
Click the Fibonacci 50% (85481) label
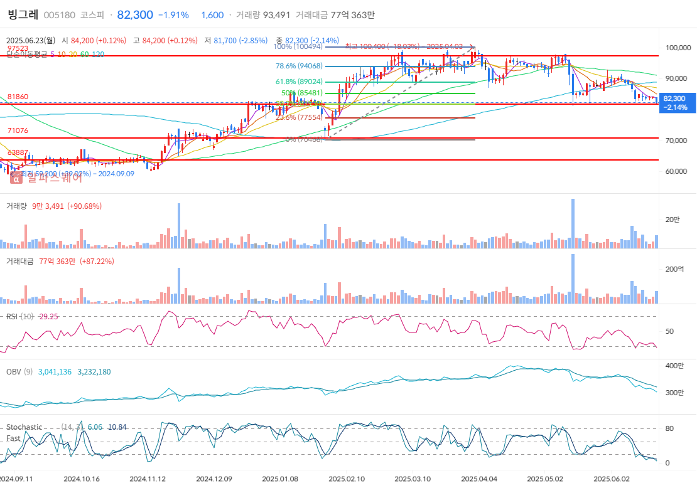coord(302,93)
